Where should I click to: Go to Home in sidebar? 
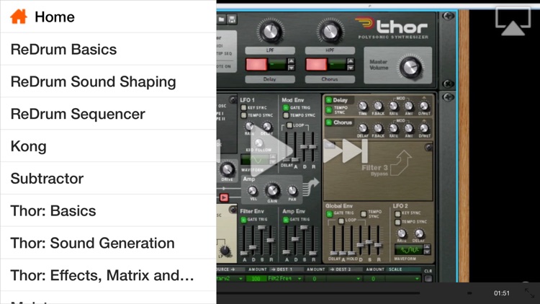108,17
